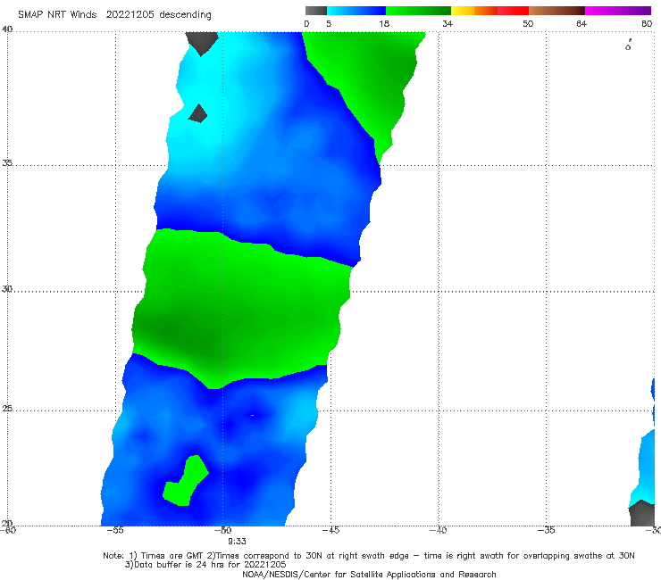The width and height of the screenshot is (661, 580).
Task: Click the magenta-purple segment of the color scale
Action: click(x=618, y=11)
